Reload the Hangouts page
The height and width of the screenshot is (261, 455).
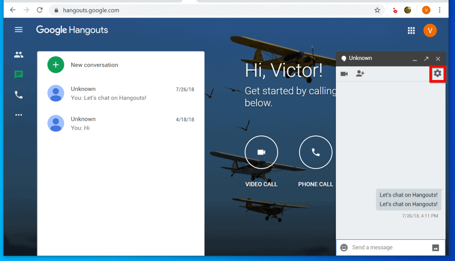click(x=40, y=10)
